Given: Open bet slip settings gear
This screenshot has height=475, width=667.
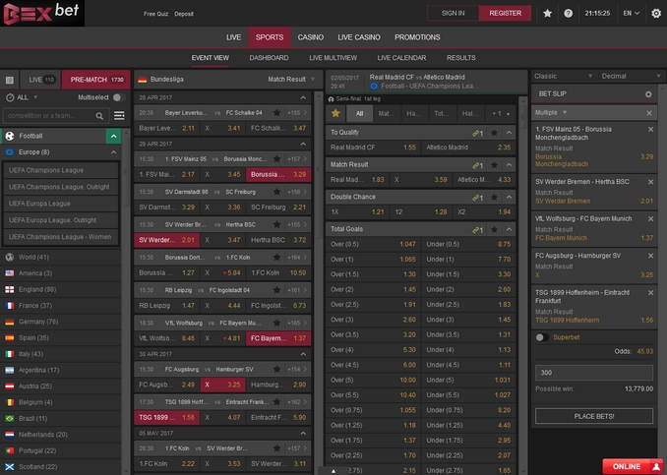Looking at the screenshot, I should (x=648, y=94).
